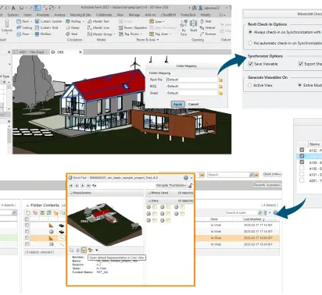Toggle the Export Sheets checkbox
Screen dimensions: 322x295
coord(301,64)
